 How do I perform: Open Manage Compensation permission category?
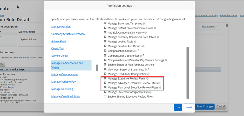click(x=65, y=74)
